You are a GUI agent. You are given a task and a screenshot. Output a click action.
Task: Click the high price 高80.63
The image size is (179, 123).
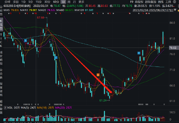103,6
